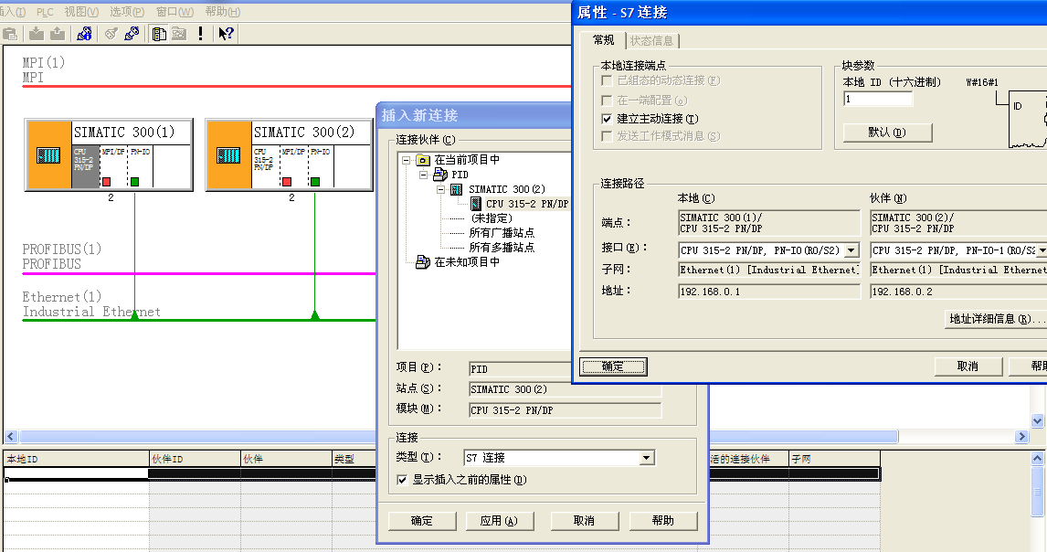Click the icon beside 在未知项目中
The height and width of the screenshot is (552, 1047).
coord(423,262)
